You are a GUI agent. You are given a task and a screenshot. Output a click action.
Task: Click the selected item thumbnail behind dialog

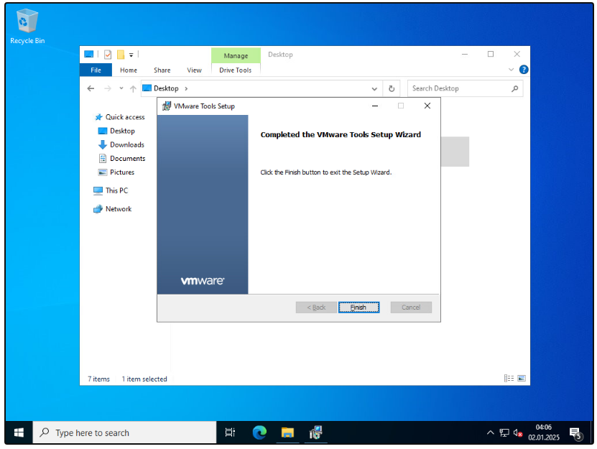[x=455, y=152]
